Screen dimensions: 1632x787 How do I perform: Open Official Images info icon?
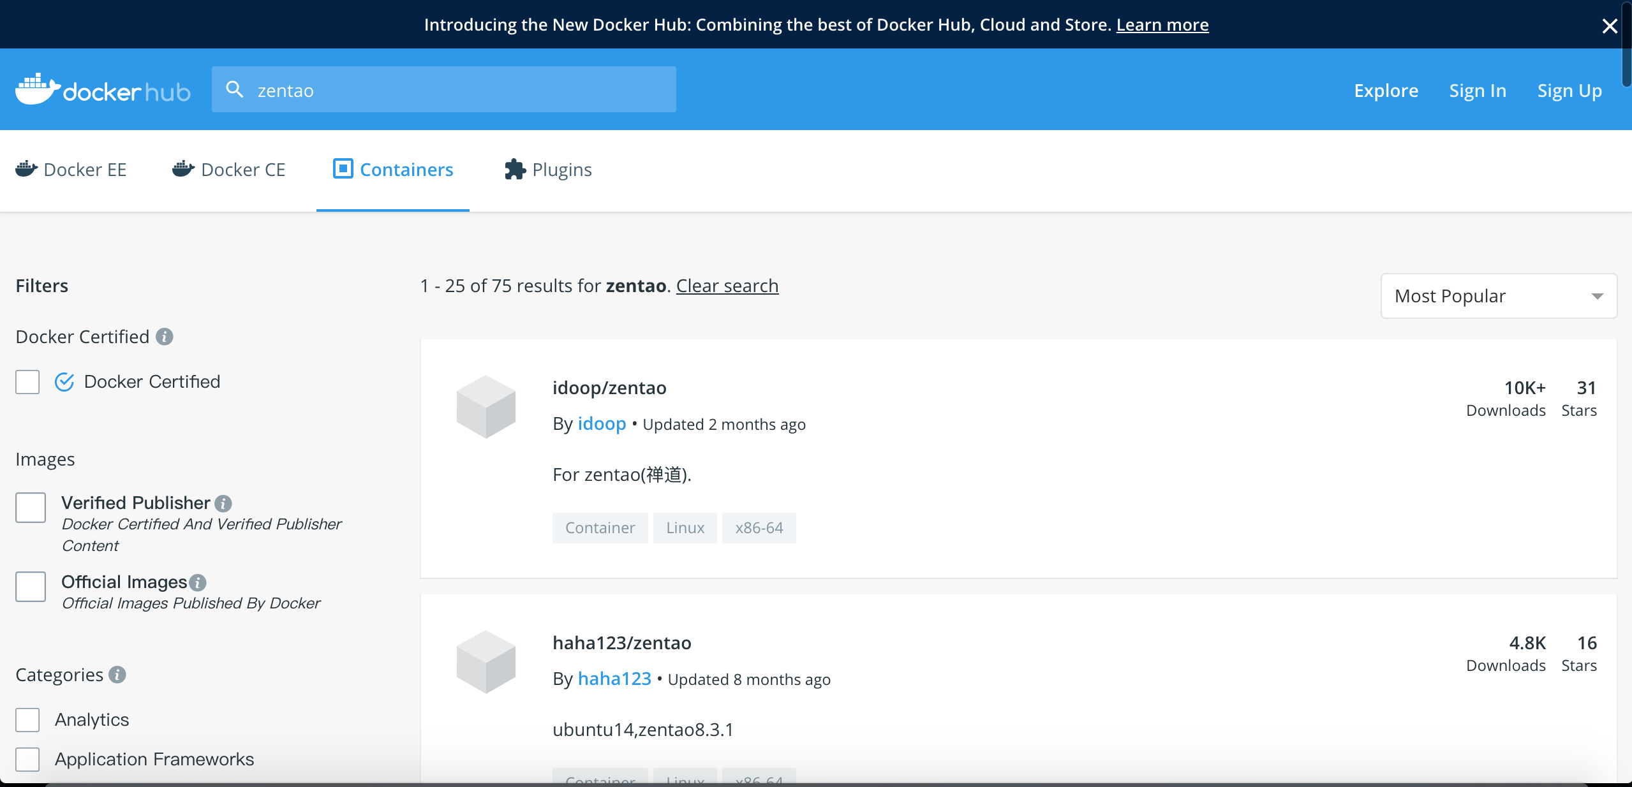click(x=198, y=582)
